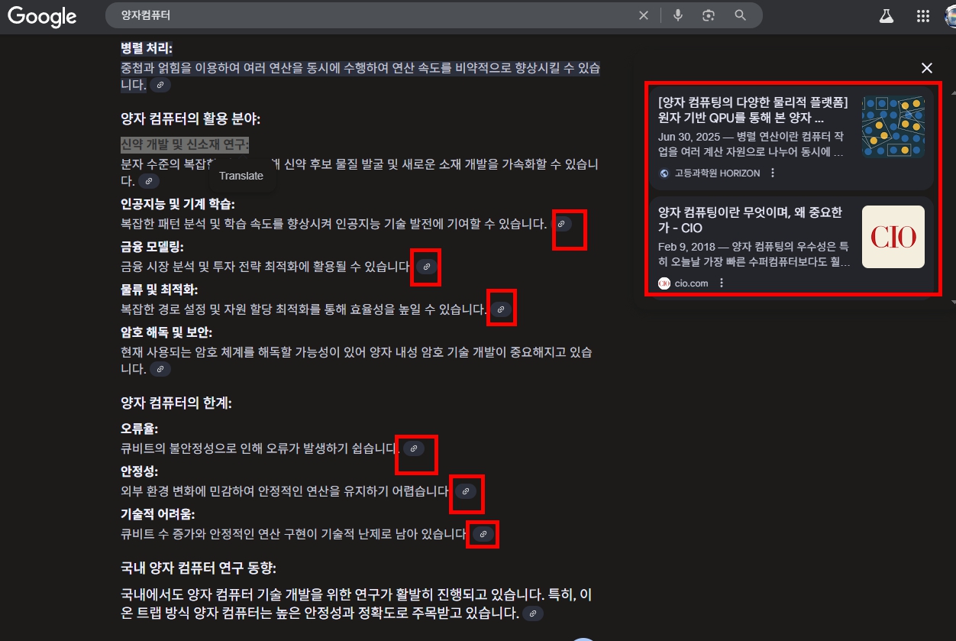
Task: Click heading 국내 양자 컴퓨터 연구 동향
Action: click(x=199, y=568)
